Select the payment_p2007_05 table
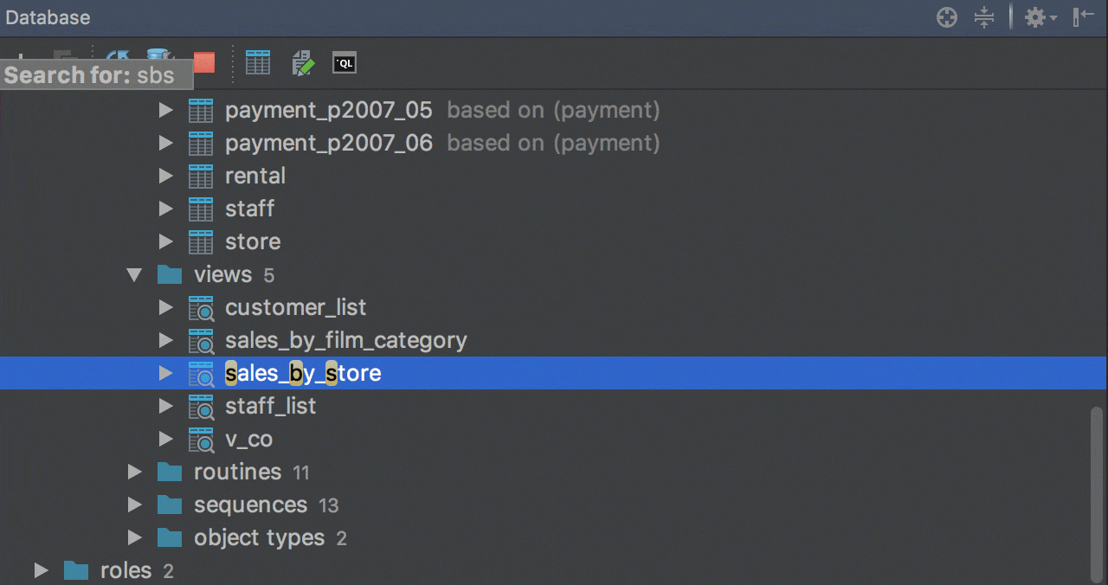 (x=328, y=111)
